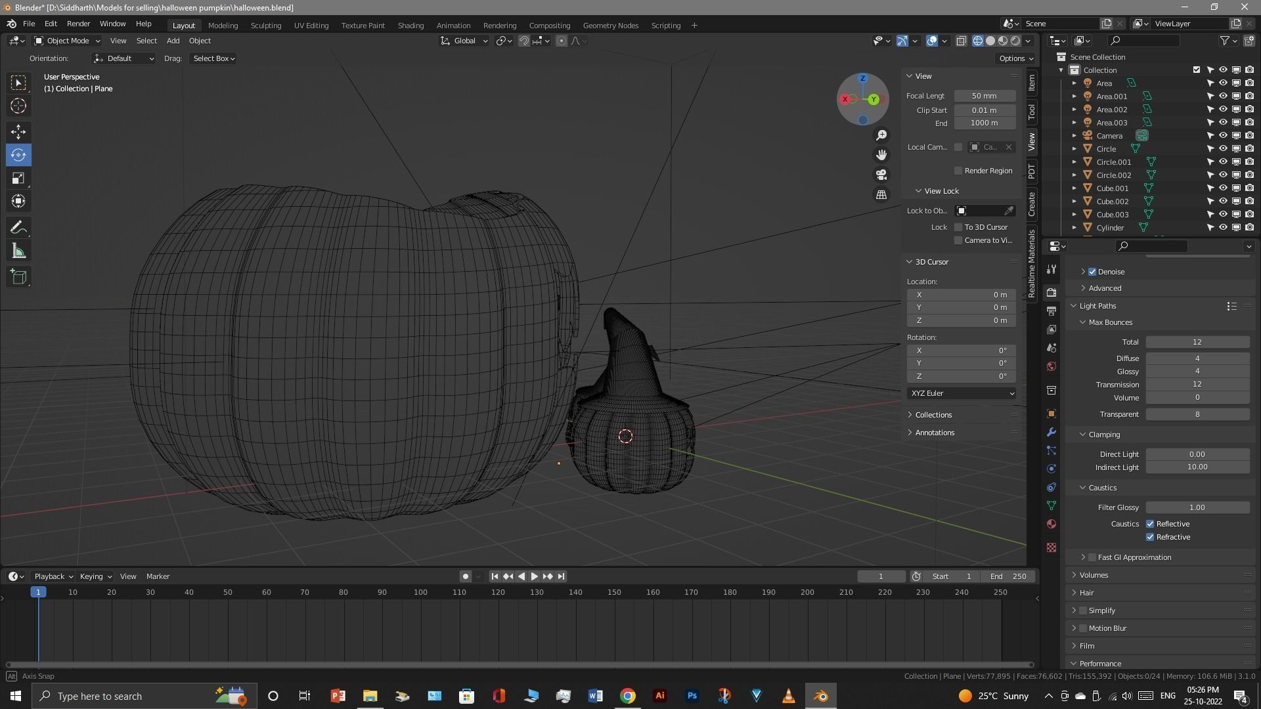Viewport: 1261px width, 709px height.
Task: Collapse the Max Bounces section
Action: coord(1110,322)
